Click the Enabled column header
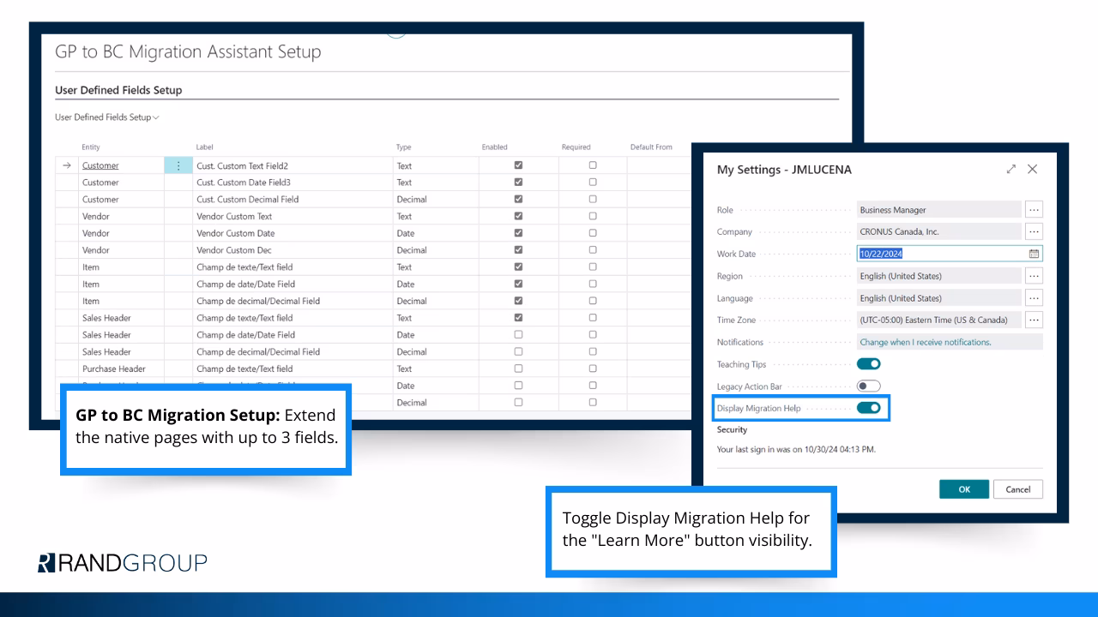This screenshot has width=1098, height=617. click(495, 147)
